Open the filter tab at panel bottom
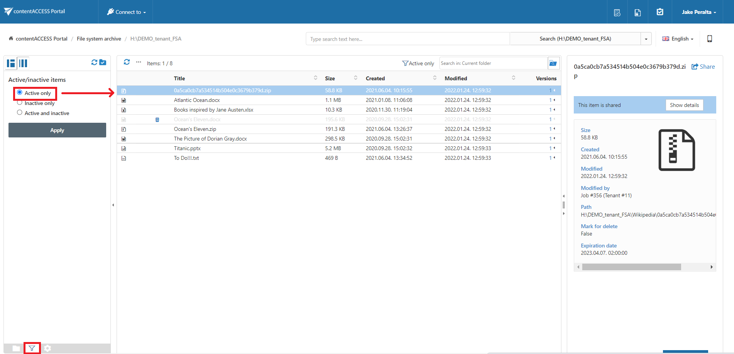 [x=32, y=348]
